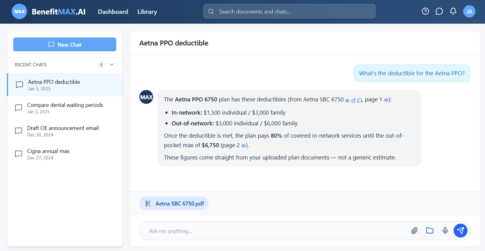The height and width of the screenshot is (251, 485).
Task: Click the user message about Aetna PPO deductible
Action: coord(412,73)
